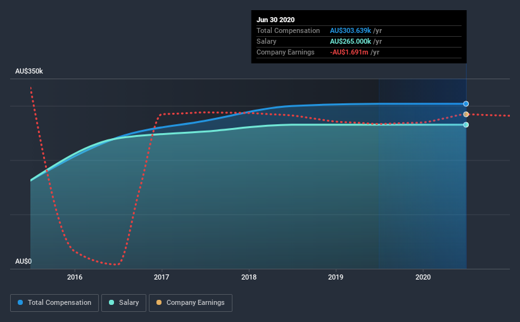Toggle the Company Earnings legend button
This screenshot has height=322, width=520.
(191, 303)
